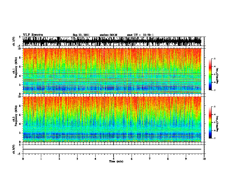Click the color bar beside ch.2 spectrogram
230x178 pixels.
coord(210,122)
